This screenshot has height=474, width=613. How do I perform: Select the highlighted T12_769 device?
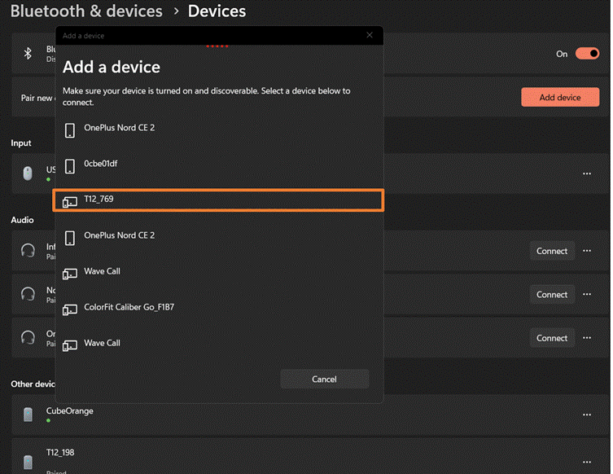tap(217, 200)
